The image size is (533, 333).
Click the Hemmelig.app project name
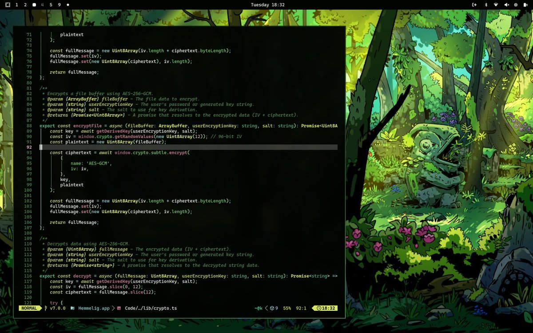click(94, 308)
